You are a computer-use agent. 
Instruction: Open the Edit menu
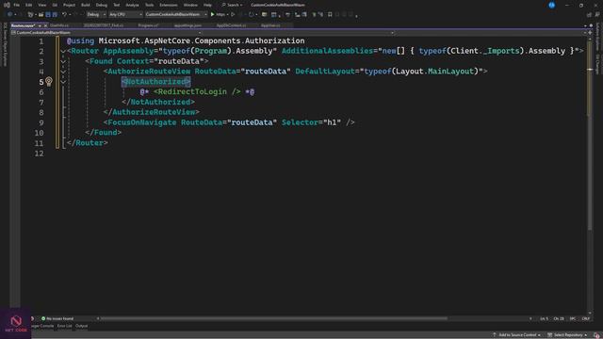pos(29,5)
